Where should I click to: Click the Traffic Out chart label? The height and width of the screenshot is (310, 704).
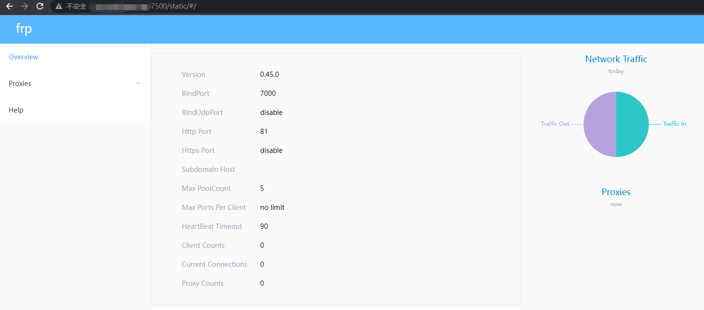tap(555, 124)
